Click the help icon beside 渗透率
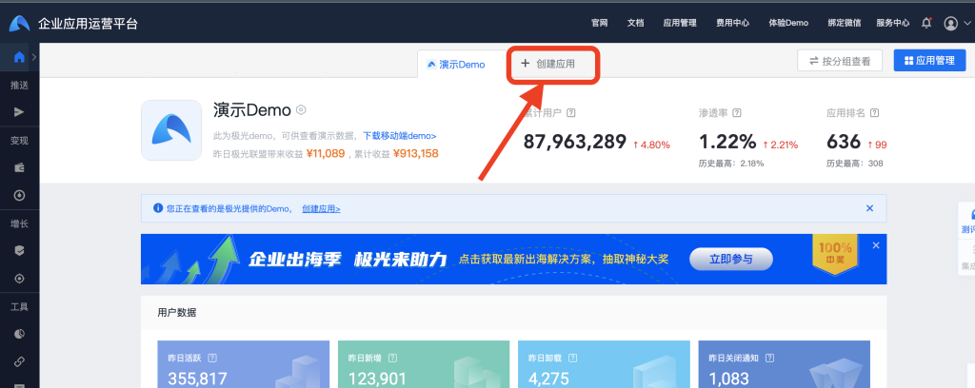Viewport: 975px width, 388px height. point(738,112)
